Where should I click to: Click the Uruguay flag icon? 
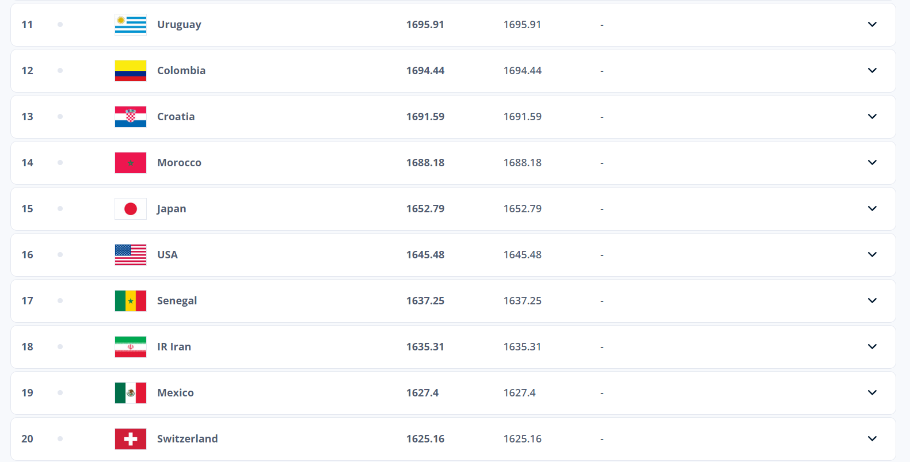point(131,25)
